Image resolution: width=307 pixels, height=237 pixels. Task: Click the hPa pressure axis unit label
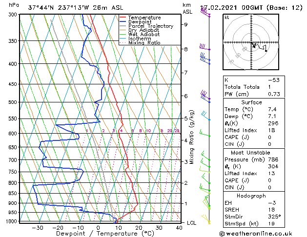tap(14, 5)
